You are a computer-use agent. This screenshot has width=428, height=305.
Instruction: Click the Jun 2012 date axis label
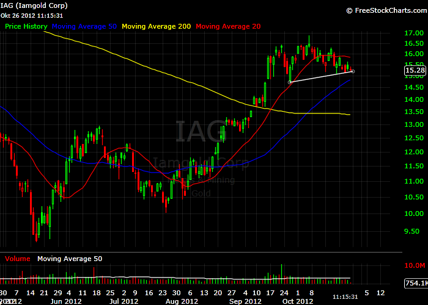pyautogui.click(x=66, y=301)
